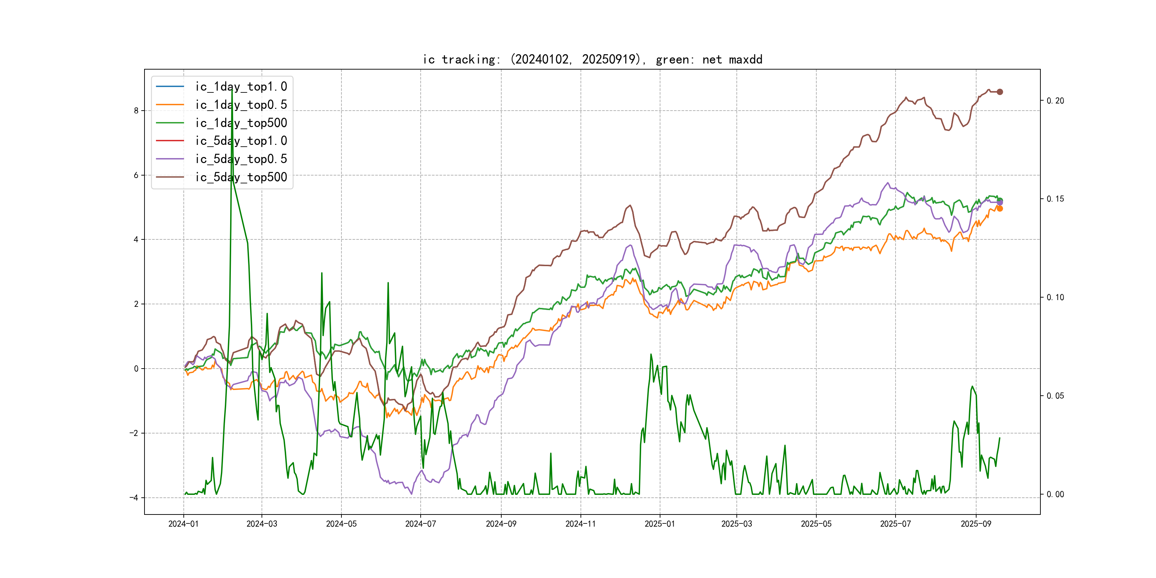
Task: Click the 0.20 right-axis tick label
Action: point(1055,101)
